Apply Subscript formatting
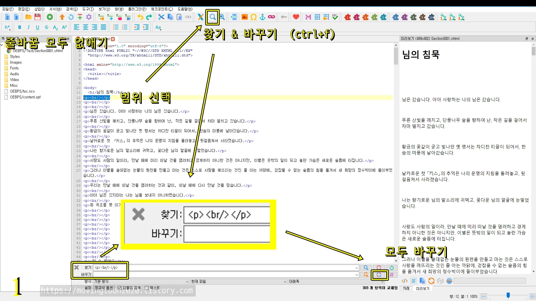 tap(55, 27)
